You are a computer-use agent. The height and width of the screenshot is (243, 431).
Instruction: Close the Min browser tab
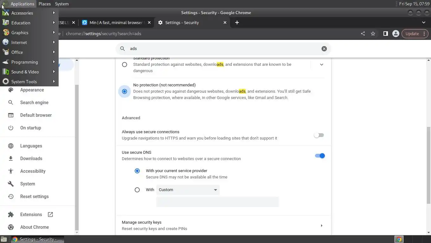[149, 22]
